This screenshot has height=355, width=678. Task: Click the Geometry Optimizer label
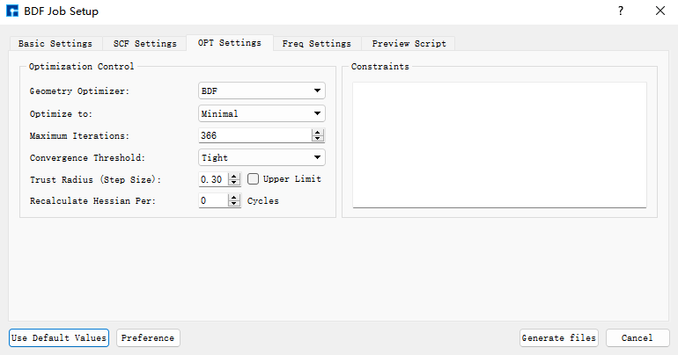[x=79, y=91]
